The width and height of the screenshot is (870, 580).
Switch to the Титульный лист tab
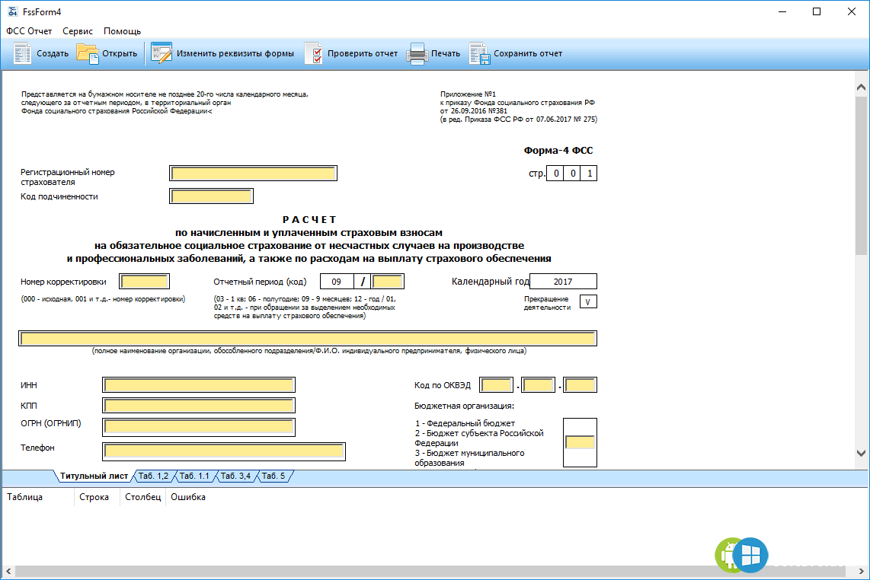pyautogui.click(x=94, y=476)
